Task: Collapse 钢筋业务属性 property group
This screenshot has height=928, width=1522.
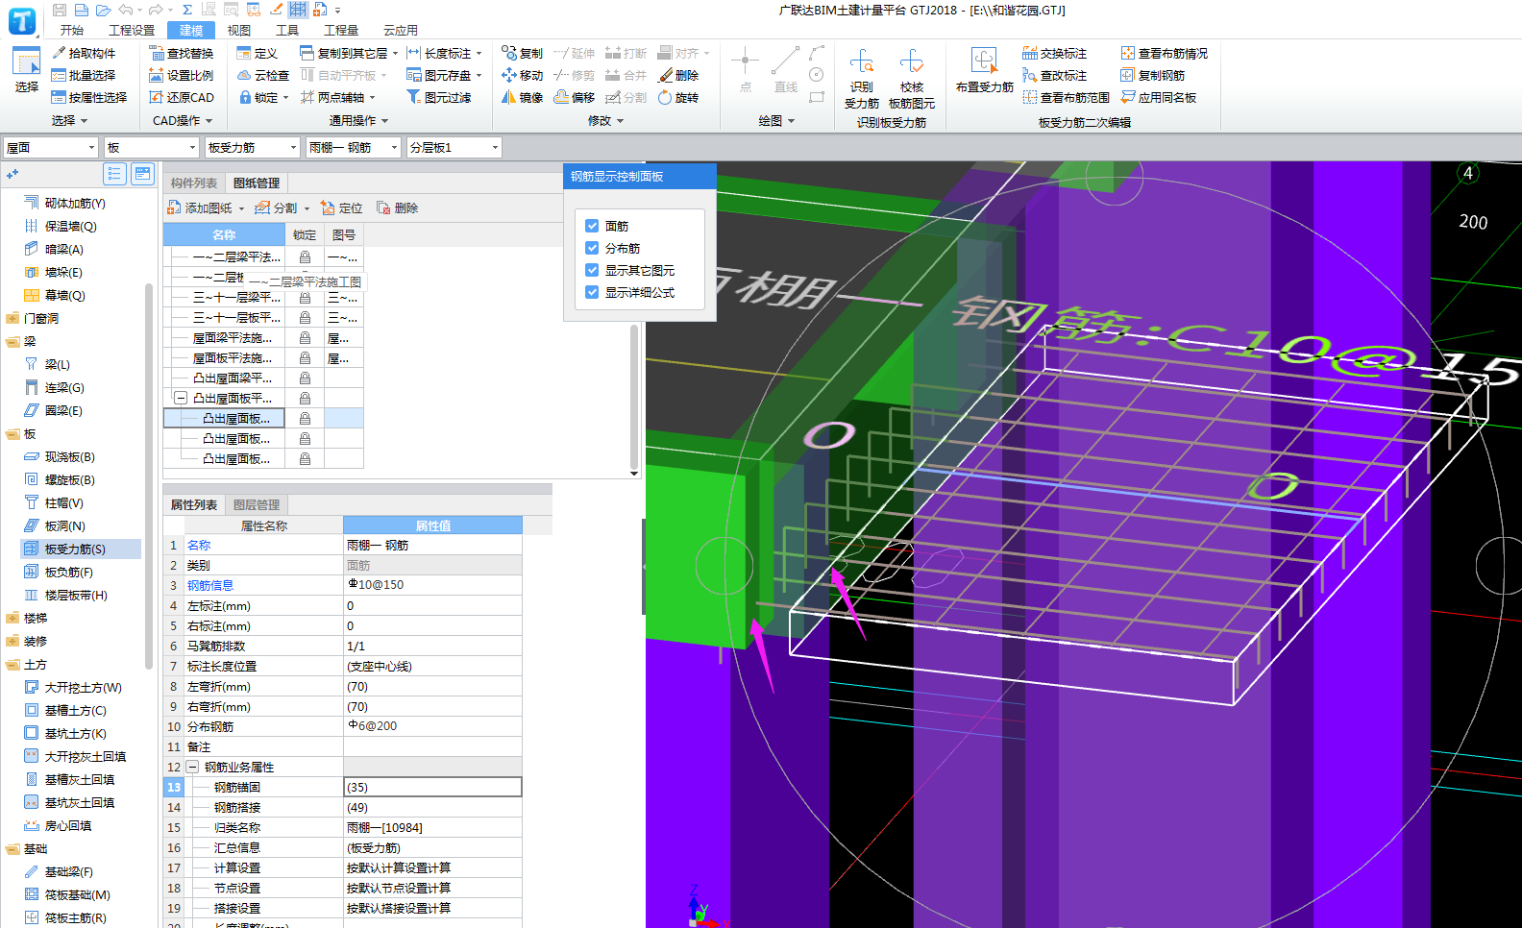Action: 192,768
